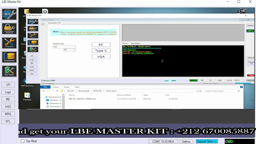
Task: Open the Battery tool in outer sidebar
Action: tap(9, 71)
